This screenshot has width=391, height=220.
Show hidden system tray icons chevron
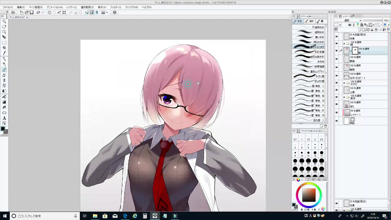click(347, 216)
